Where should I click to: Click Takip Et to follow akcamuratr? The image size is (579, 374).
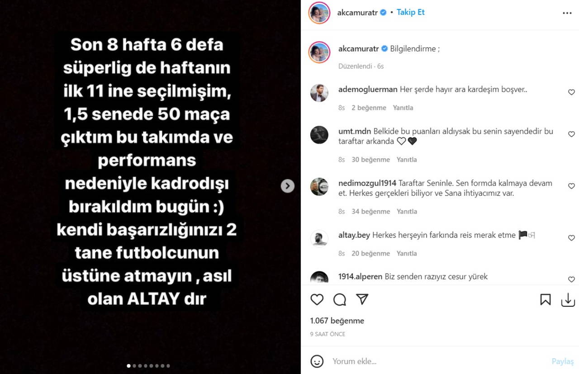411,12
